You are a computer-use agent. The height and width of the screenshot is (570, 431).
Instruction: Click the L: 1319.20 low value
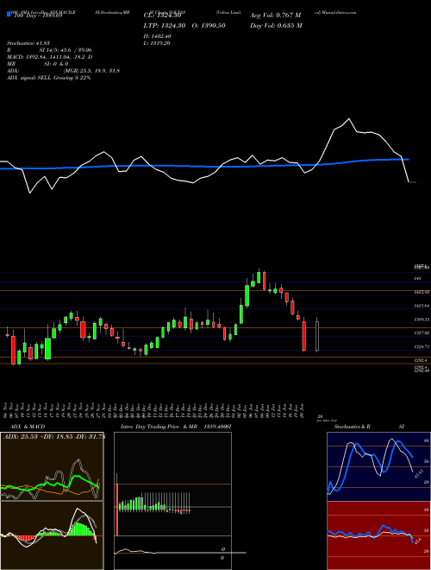[x=157, y=43]
